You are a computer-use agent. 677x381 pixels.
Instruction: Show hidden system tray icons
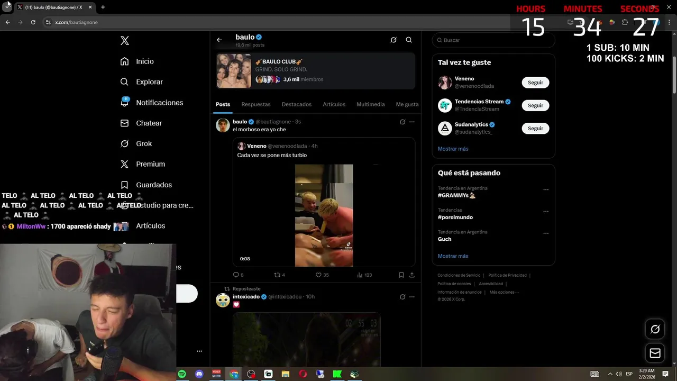[610, 374]
